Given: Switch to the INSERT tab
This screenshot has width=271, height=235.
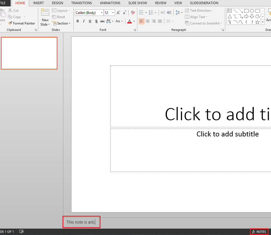Looking at the screenshot, I should [x=38, y=3].
